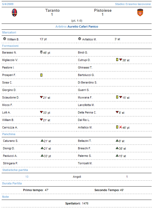Viewport: 154px width, 209px height.
Task: Click red expulsion X for Artistico M.
Action: click(120, 127)
